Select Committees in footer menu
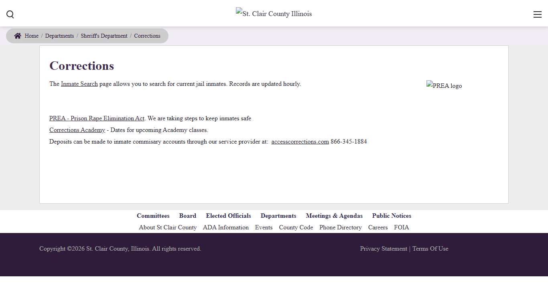This screenshot has height=308, width=548. coord(153,216)
